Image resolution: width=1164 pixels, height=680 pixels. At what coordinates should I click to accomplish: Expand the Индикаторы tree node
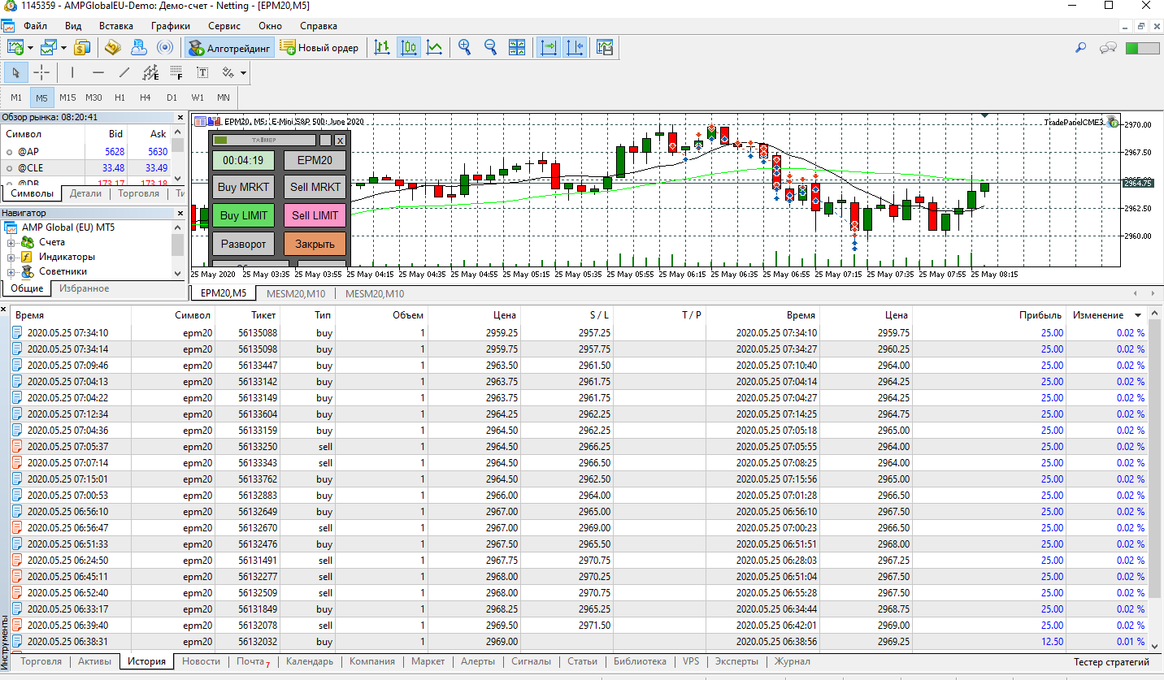pos(12,258)
